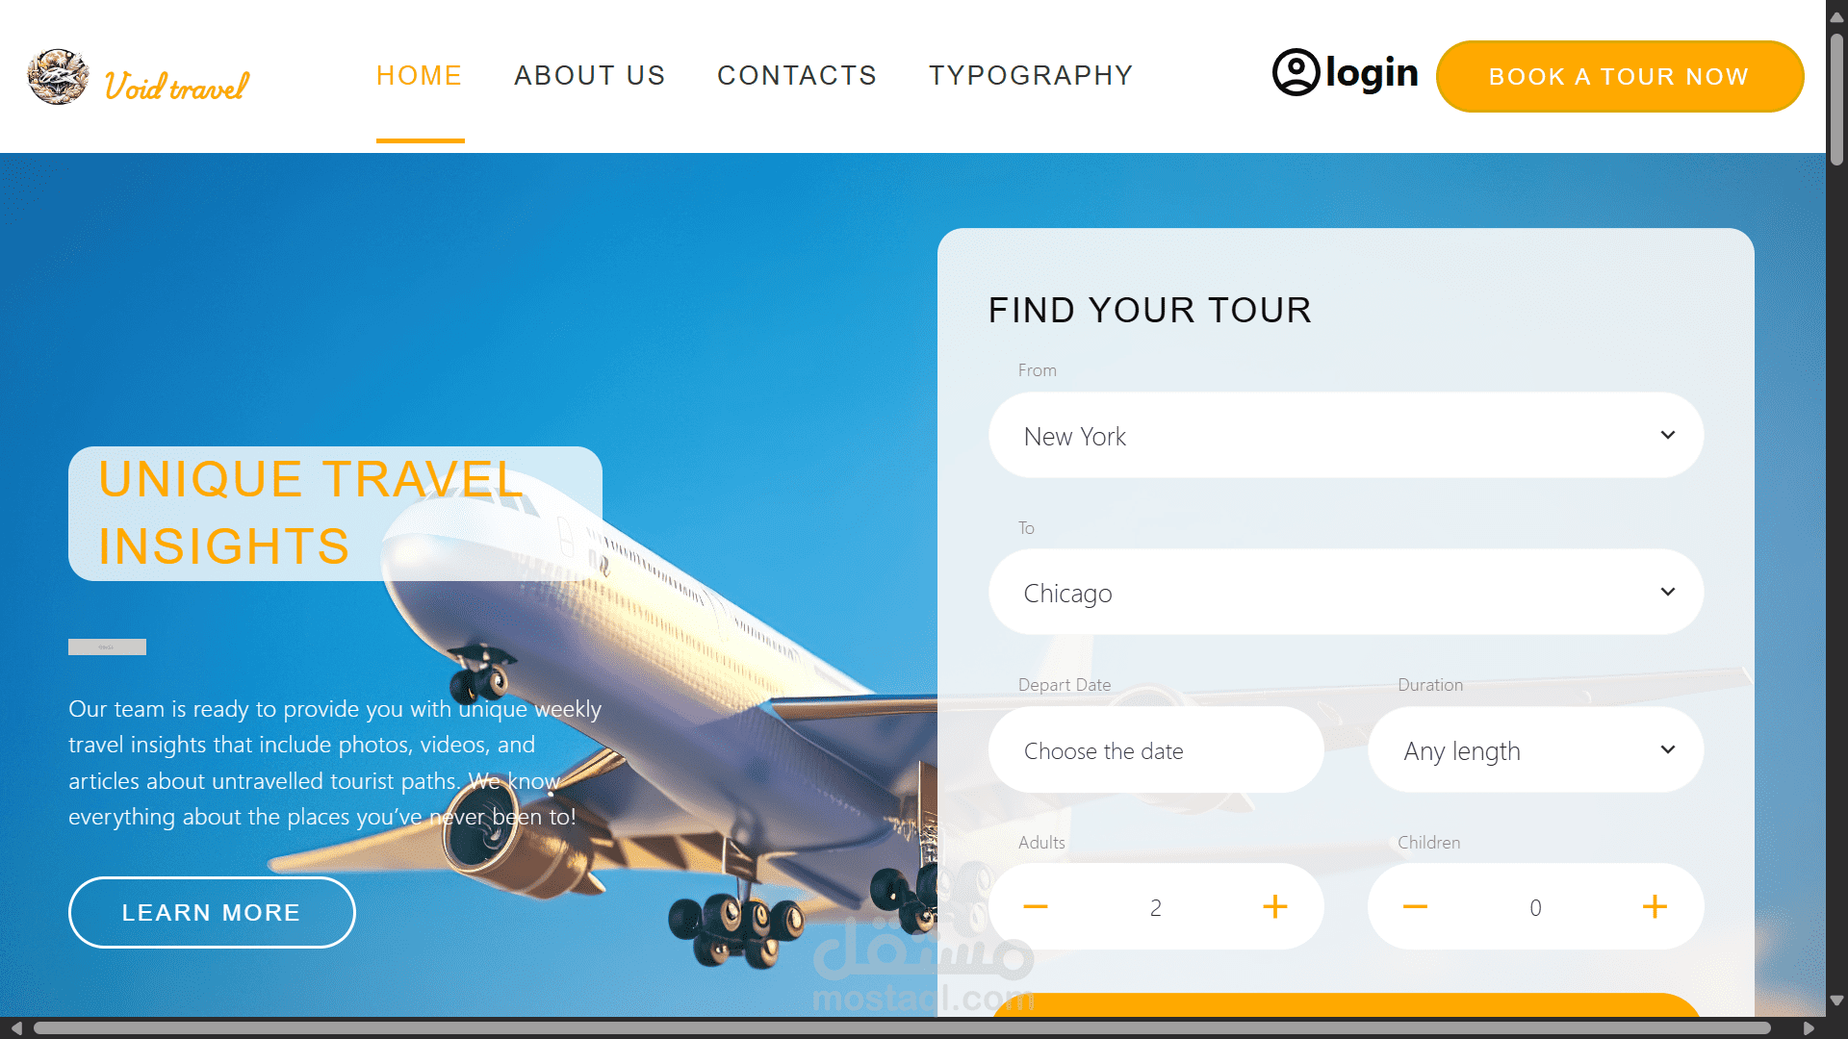The image size is (1848, 1039).
Task: Select the Home tab
Action: 420,75
